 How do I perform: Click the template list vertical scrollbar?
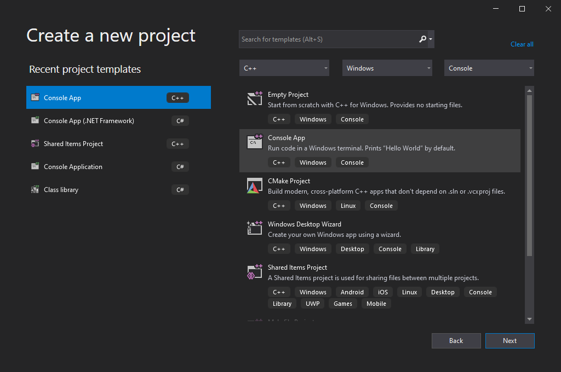[529, 175]
